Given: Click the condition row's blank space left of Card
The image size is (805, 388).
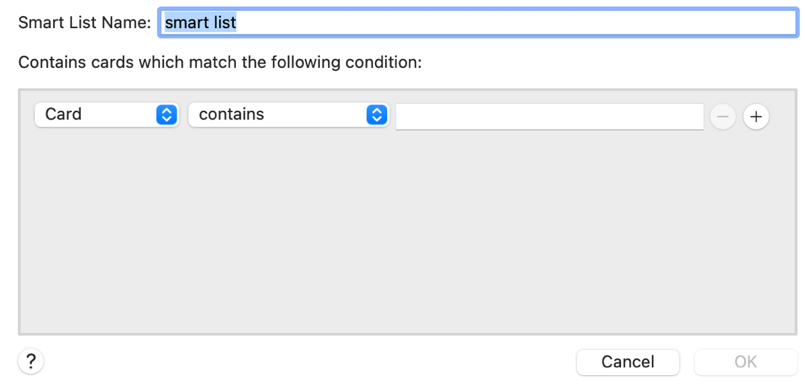Looking at the screenshot, I should pyautogui.click(x=27, y=115).
